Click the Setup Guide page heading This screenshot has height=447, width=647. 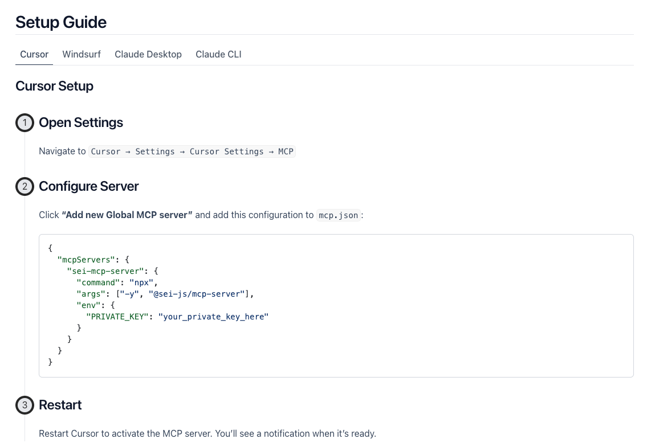(61, 22)
